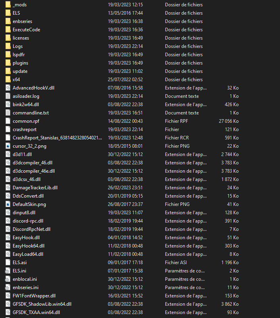
Task: Click the DefaultSkin.png file icon
Action: point(8,204)
